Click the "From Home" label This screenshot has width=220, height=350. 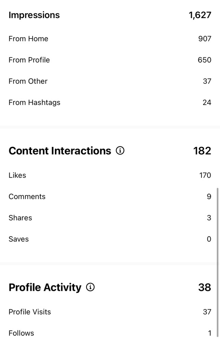pyautogui.click(x=28, y=39)
